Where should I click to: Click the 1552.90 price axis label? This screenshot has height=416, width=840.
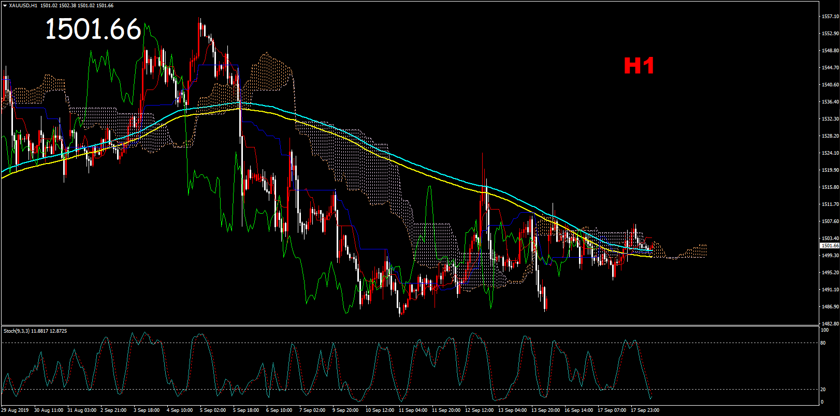(830, 34)
